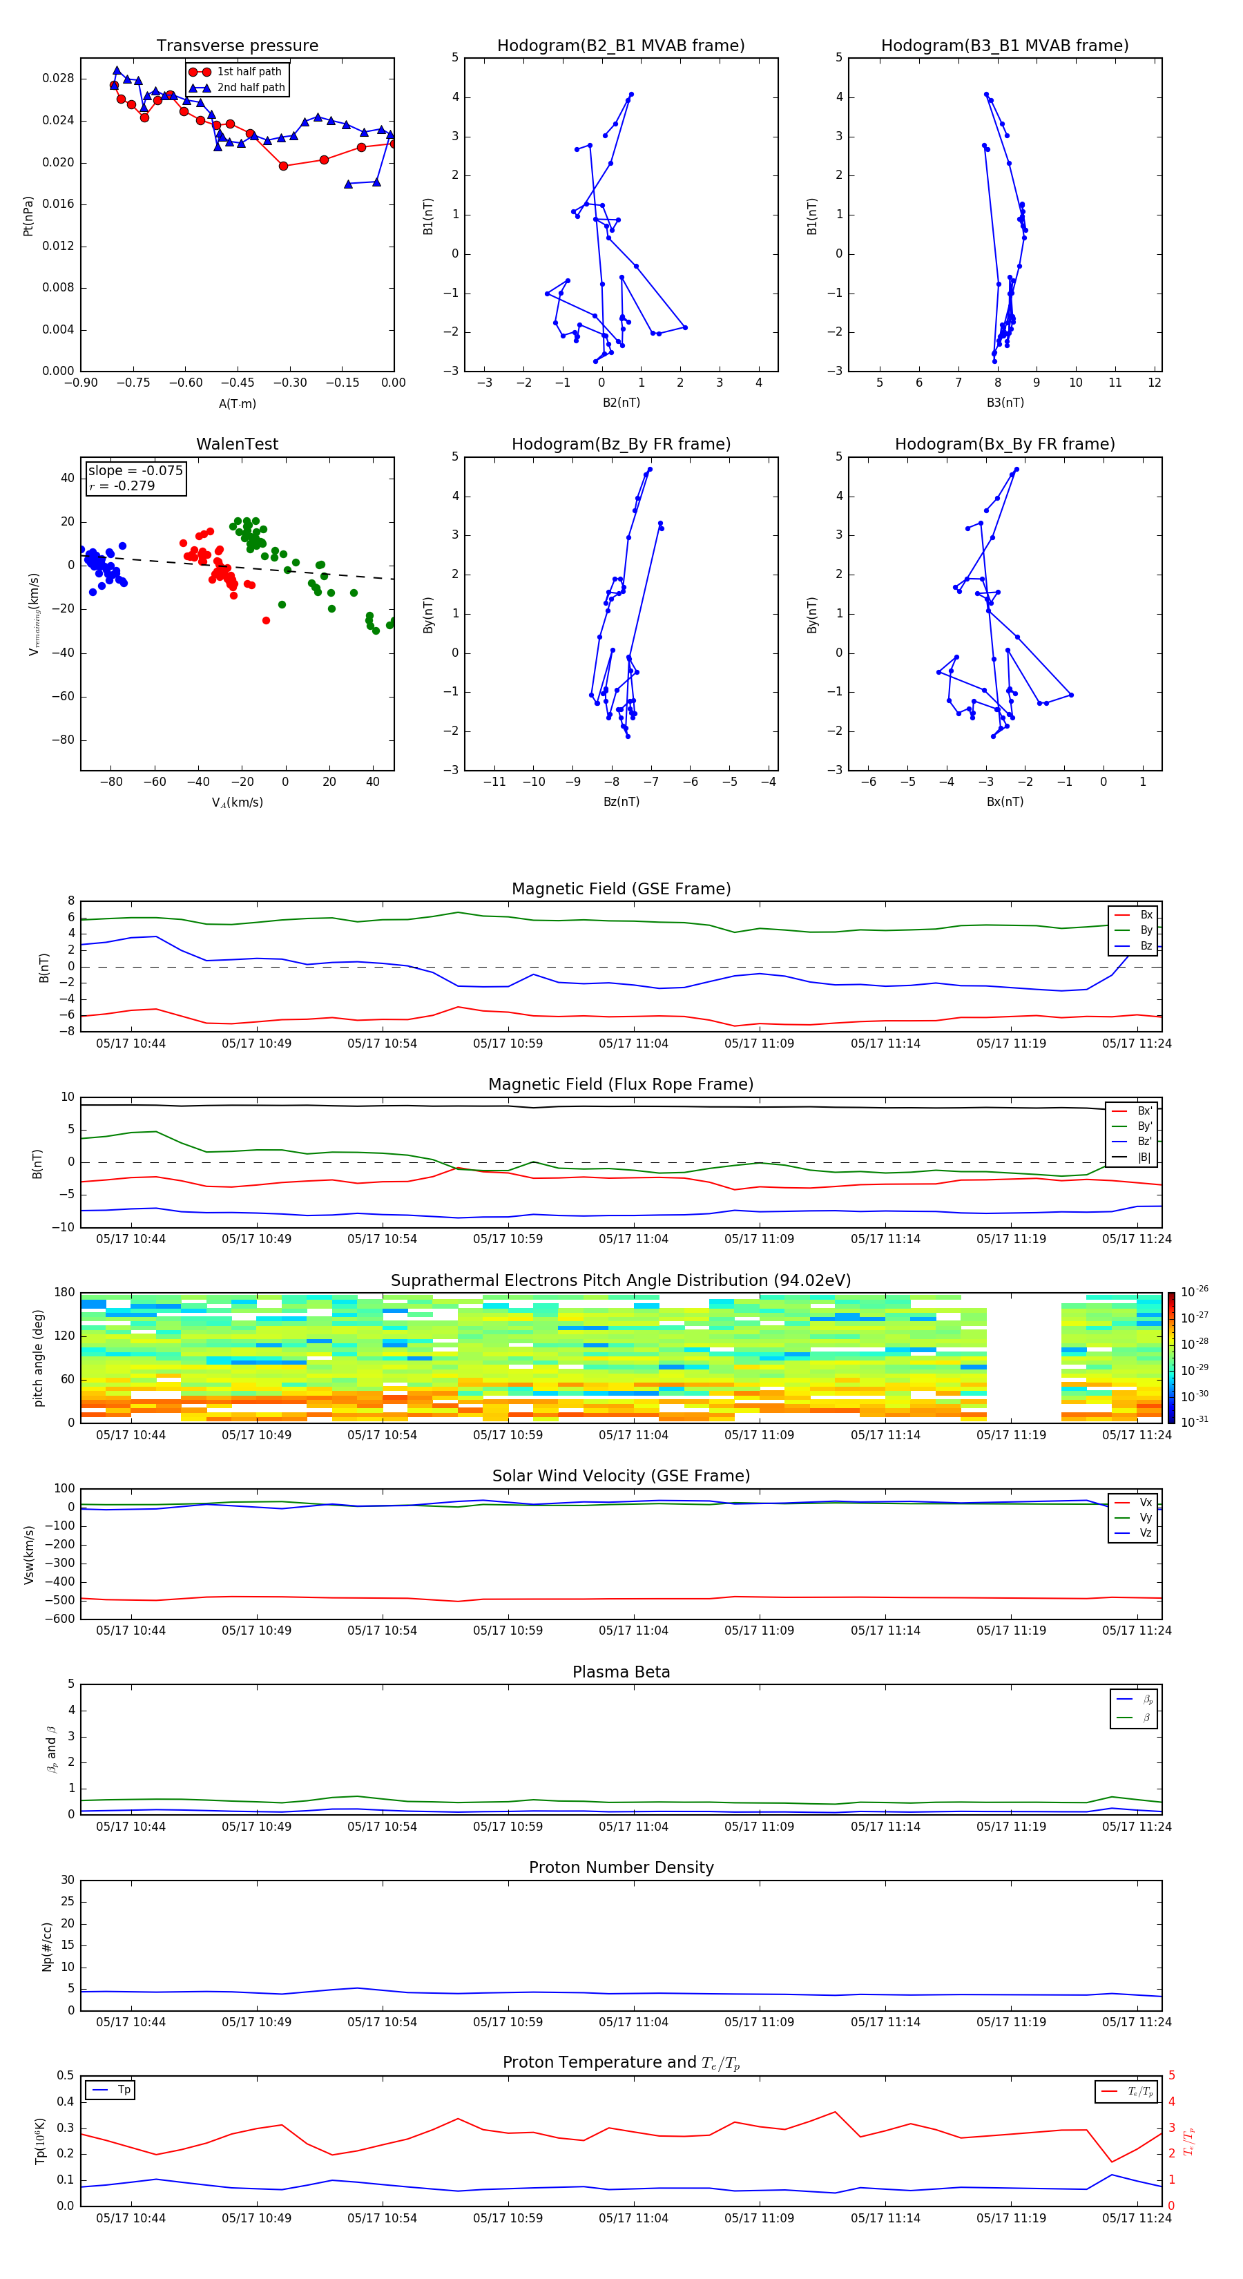Click the 'Magnetic Field (Flux Rope Frame)' title

(621, 1085)
